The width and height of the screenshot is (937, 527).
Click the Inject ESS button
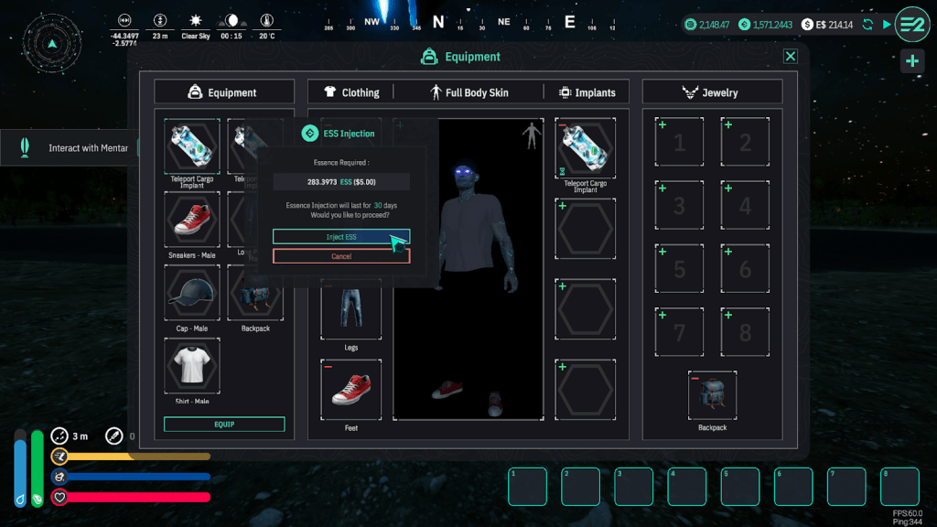[340, 237]
